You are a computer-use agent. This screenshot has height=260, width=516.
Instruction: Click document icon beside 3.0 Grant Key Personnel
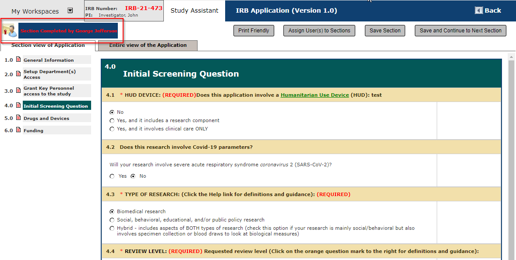pyautogui.click(x=18, y=91)
